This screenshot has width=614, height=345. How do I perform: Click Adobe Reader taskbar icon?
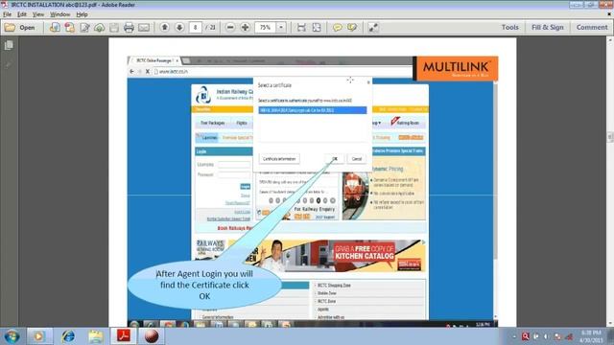pyautogui.click(x=124, y=336)
